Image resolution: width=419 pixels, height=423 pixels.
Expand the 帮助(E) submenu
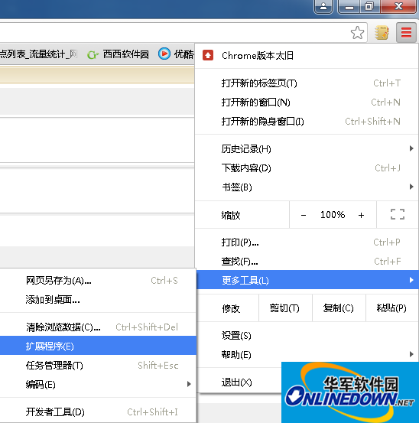307,354
